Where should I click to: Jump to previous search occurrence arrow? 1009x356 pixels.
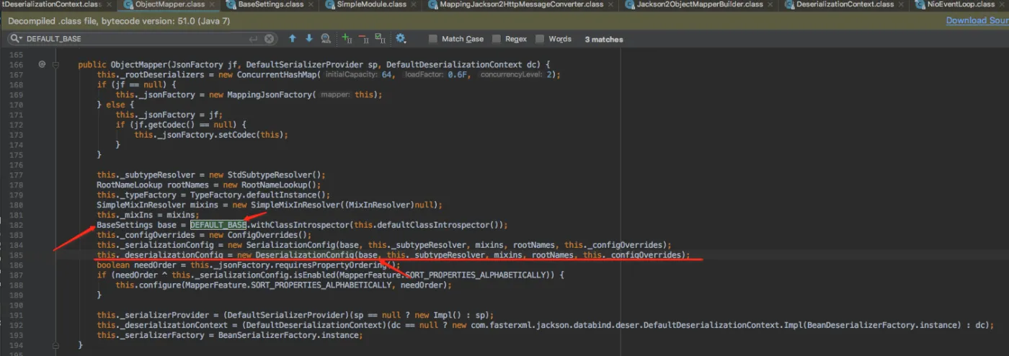coord(293,39)
